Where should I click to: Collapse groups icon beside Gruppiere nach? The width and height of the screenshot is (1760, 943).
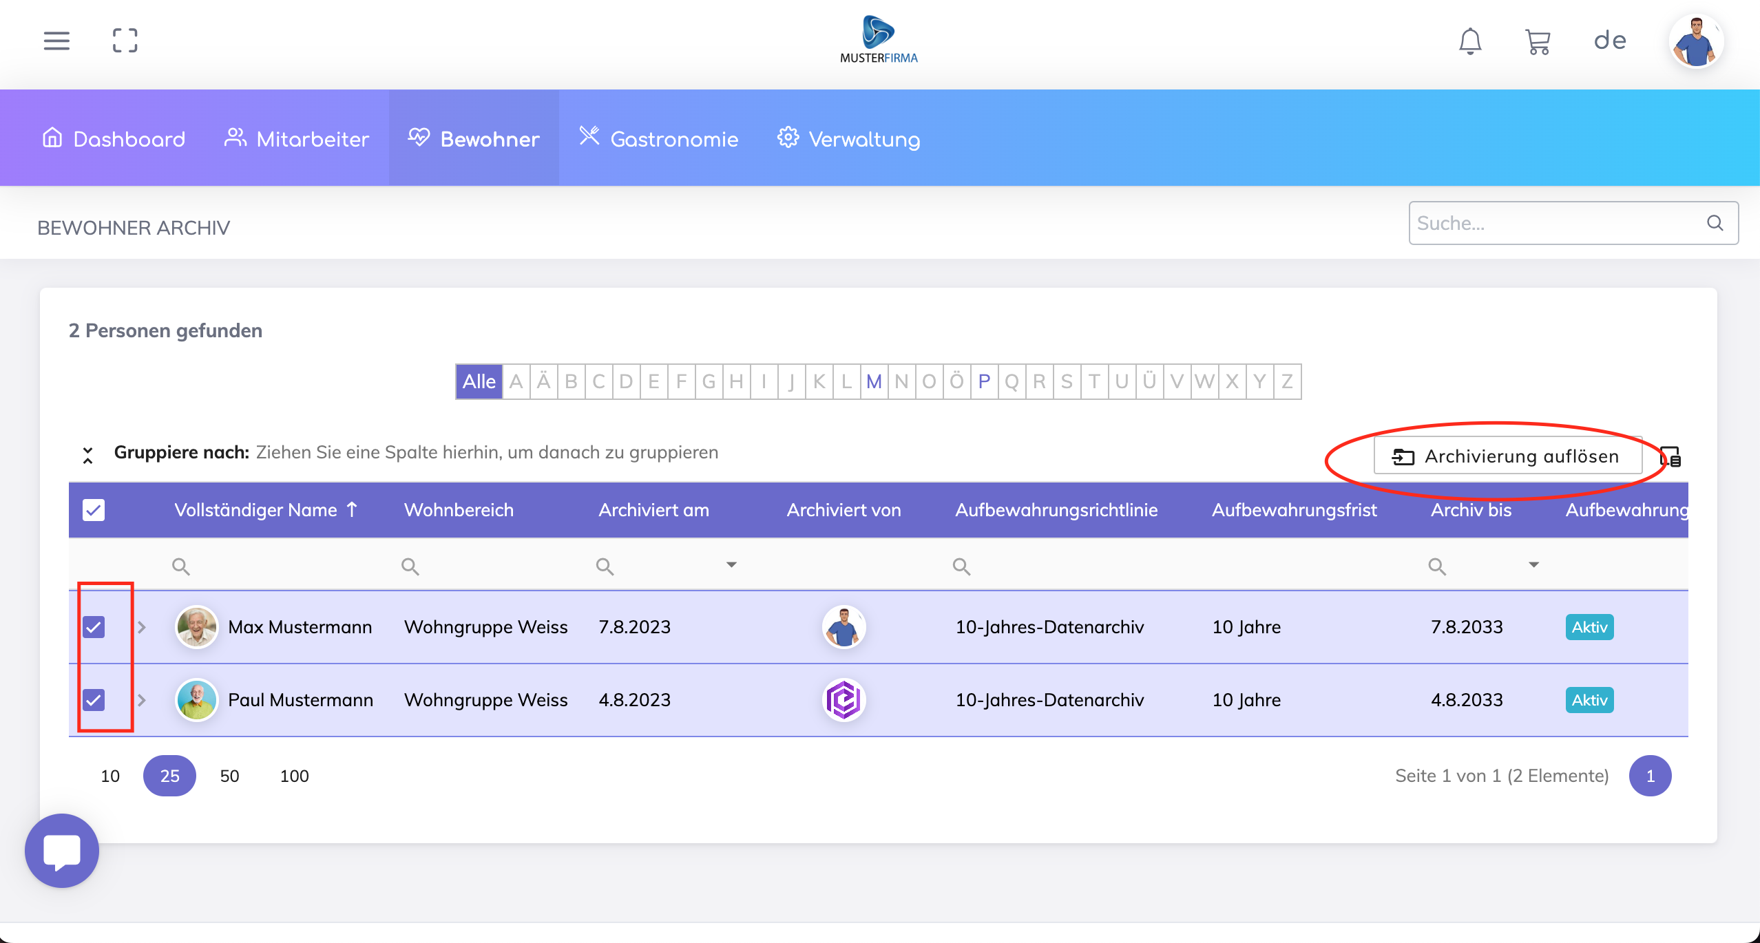coord(87,454)
